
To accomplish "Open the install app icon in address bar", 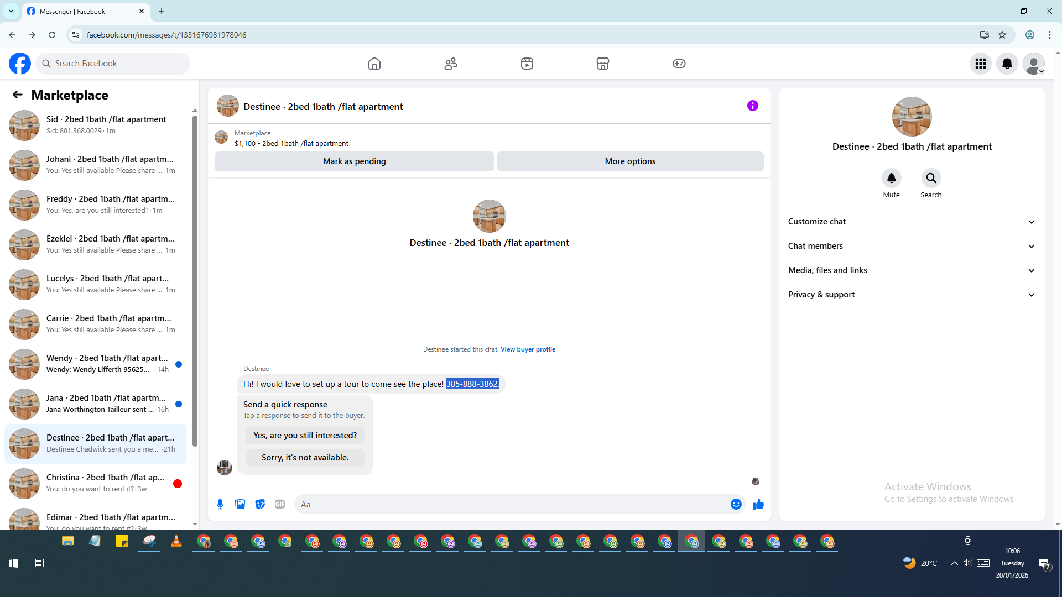I will (985, 35).
